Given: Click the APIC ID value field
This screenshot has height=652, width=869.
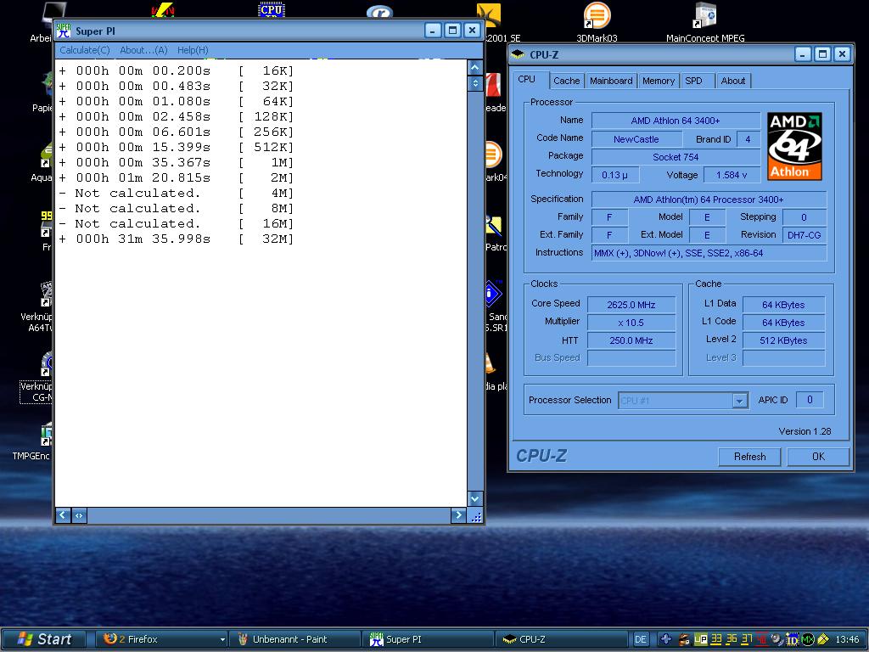Looking at the screenshot, I should coord(809,400).
